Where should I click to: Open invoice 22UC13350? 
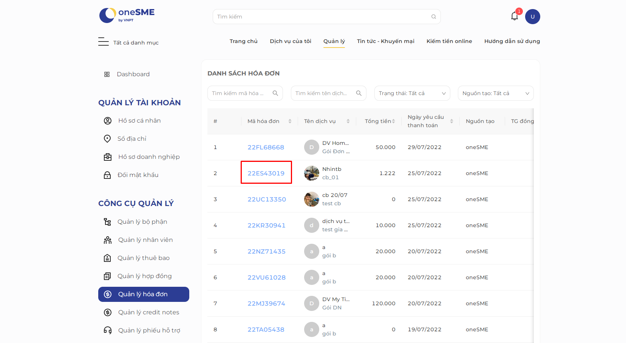click(x=267, y=199)
